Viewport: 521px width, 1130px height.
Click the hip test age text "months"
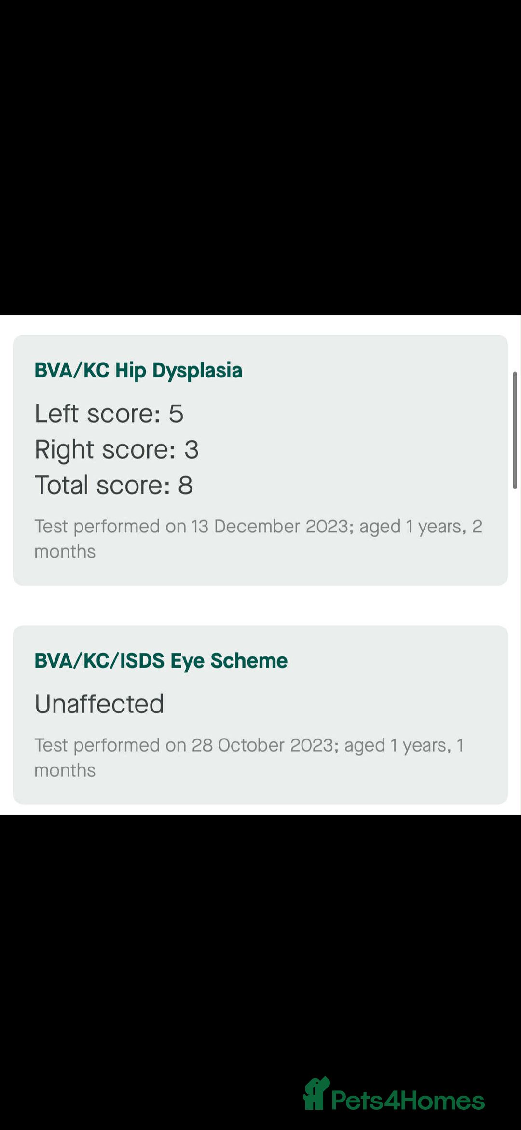[x=65, y=551]
